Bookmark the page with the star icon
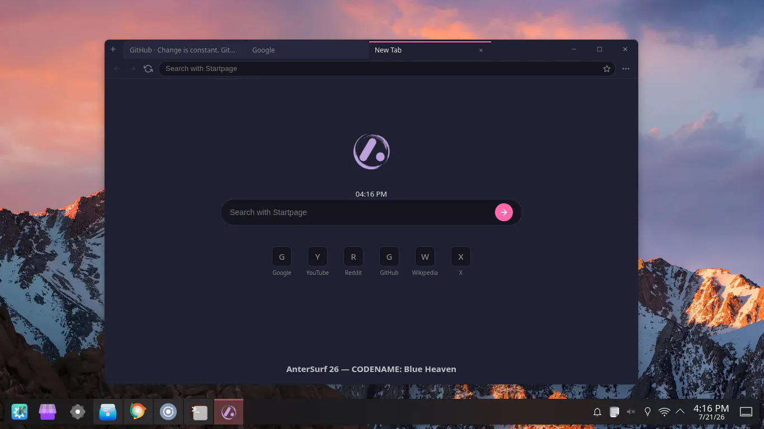This screenshot has width=764, height=429. [607, 68]
